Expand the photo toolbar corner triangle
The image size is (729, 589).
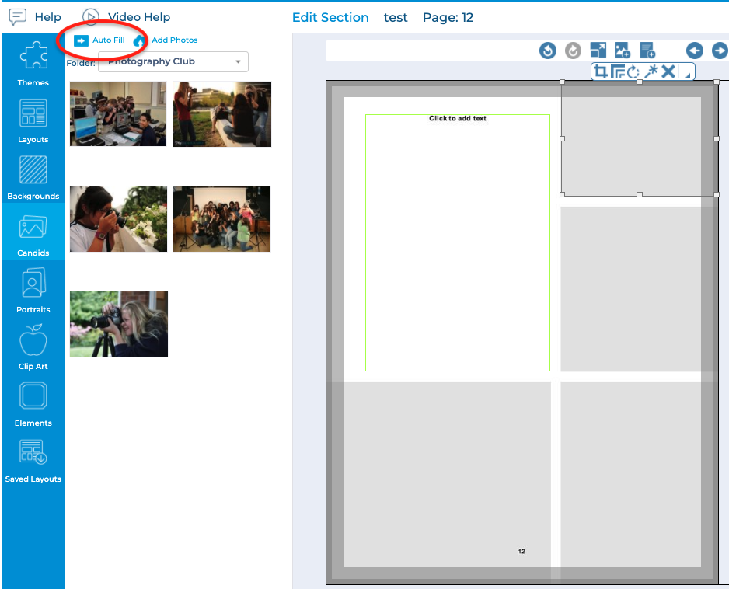click(x=686, y=75)
